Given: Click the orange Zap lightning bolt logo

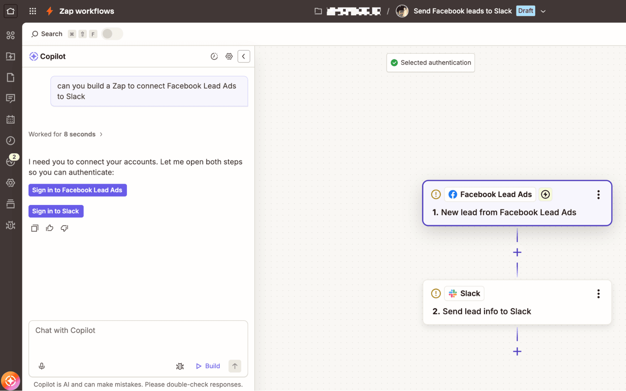Looking at the screenshot, I should (x=49, y=11).
